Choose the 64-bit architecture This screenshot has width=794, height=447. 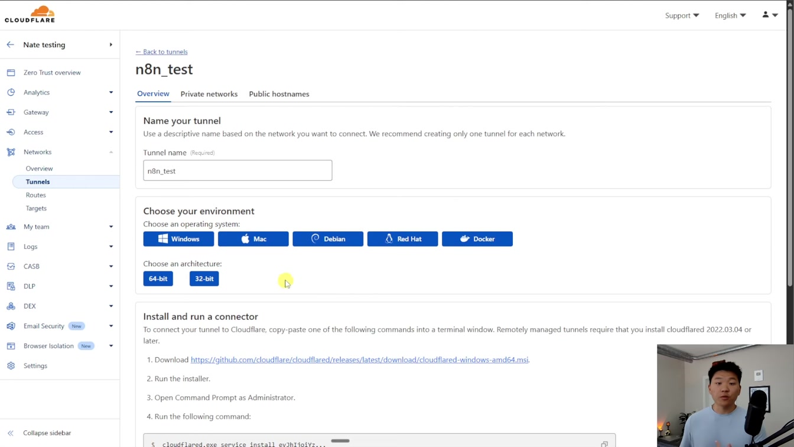[158, 278]
